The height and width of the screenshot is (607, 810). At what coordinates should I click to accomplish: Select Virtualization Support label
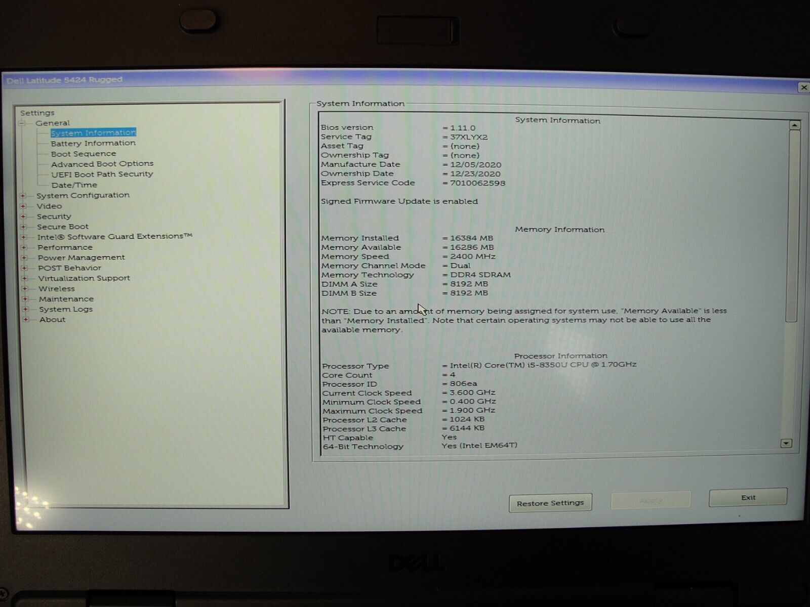click(84, 278)
